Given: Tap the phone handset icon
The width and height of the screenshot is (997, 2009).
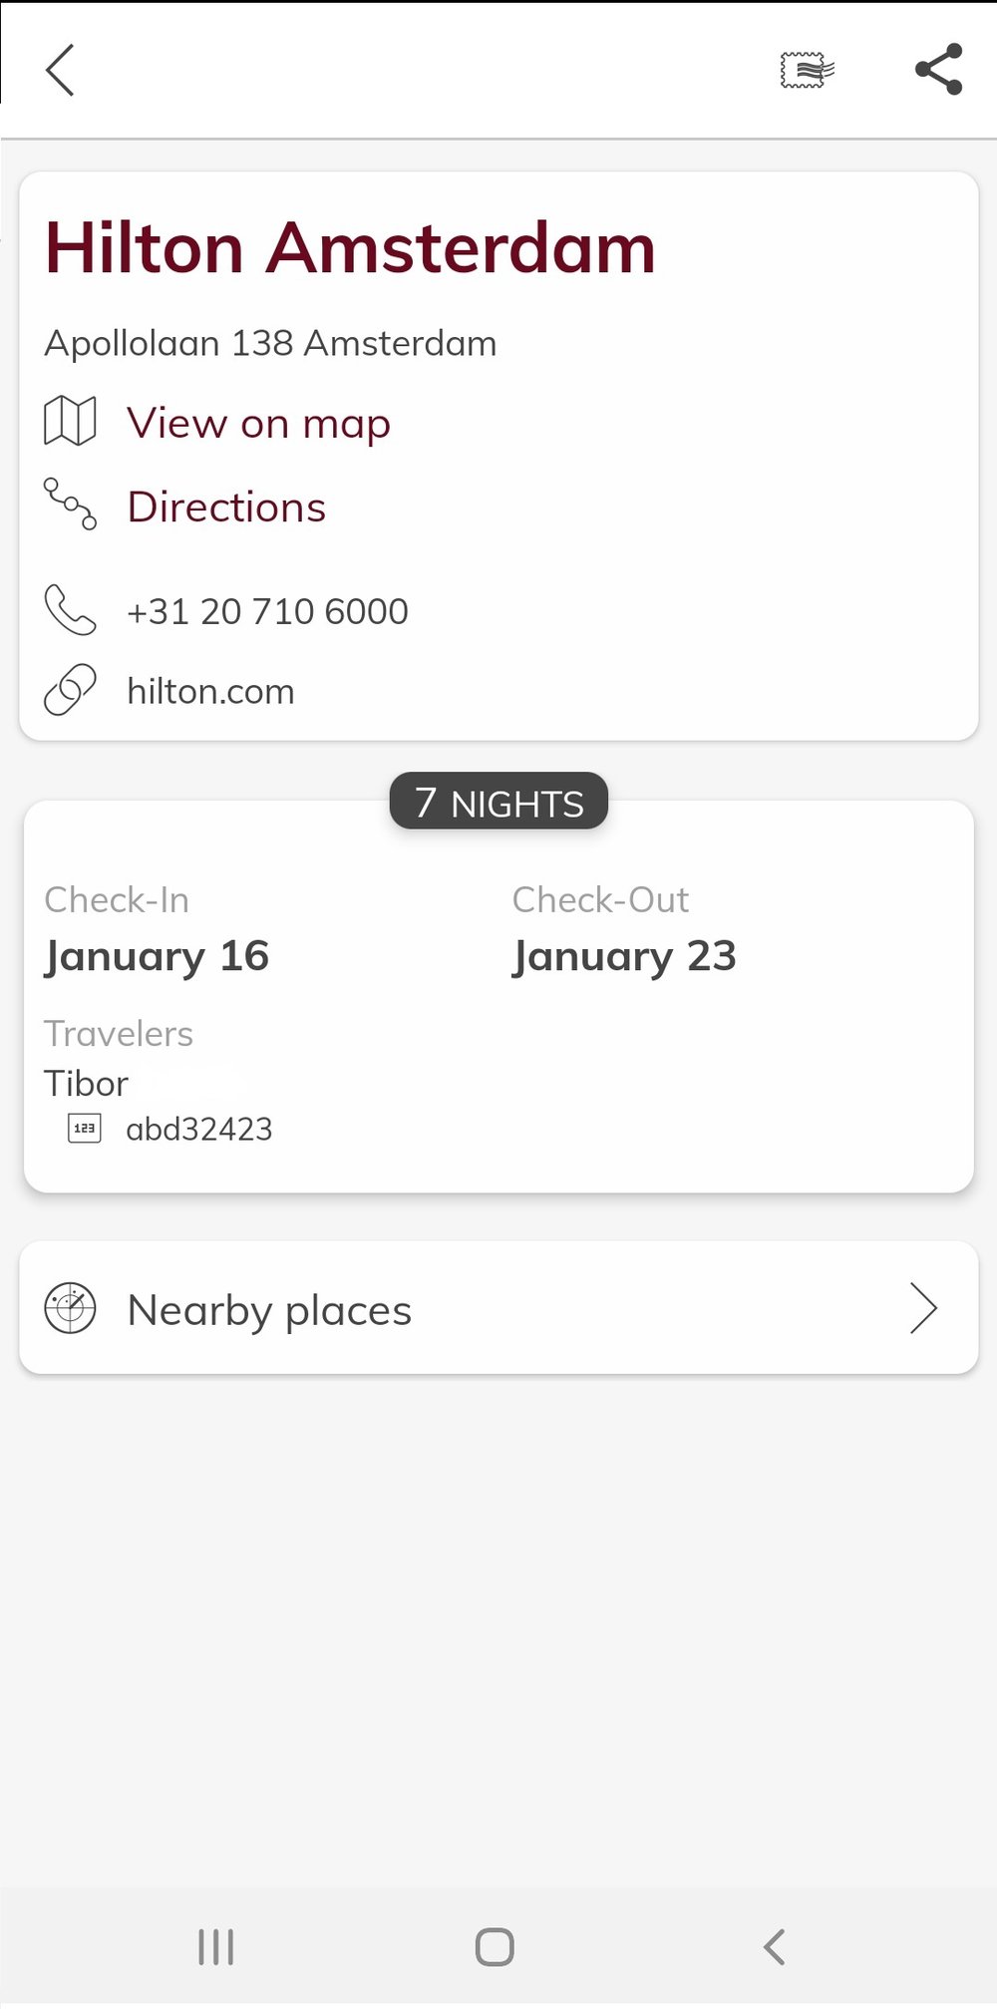Looking at the screenshot, I should tap(70, 610).
